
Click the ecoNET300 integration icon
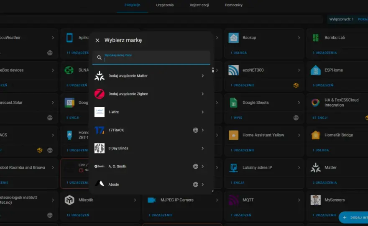click(233, 70)
